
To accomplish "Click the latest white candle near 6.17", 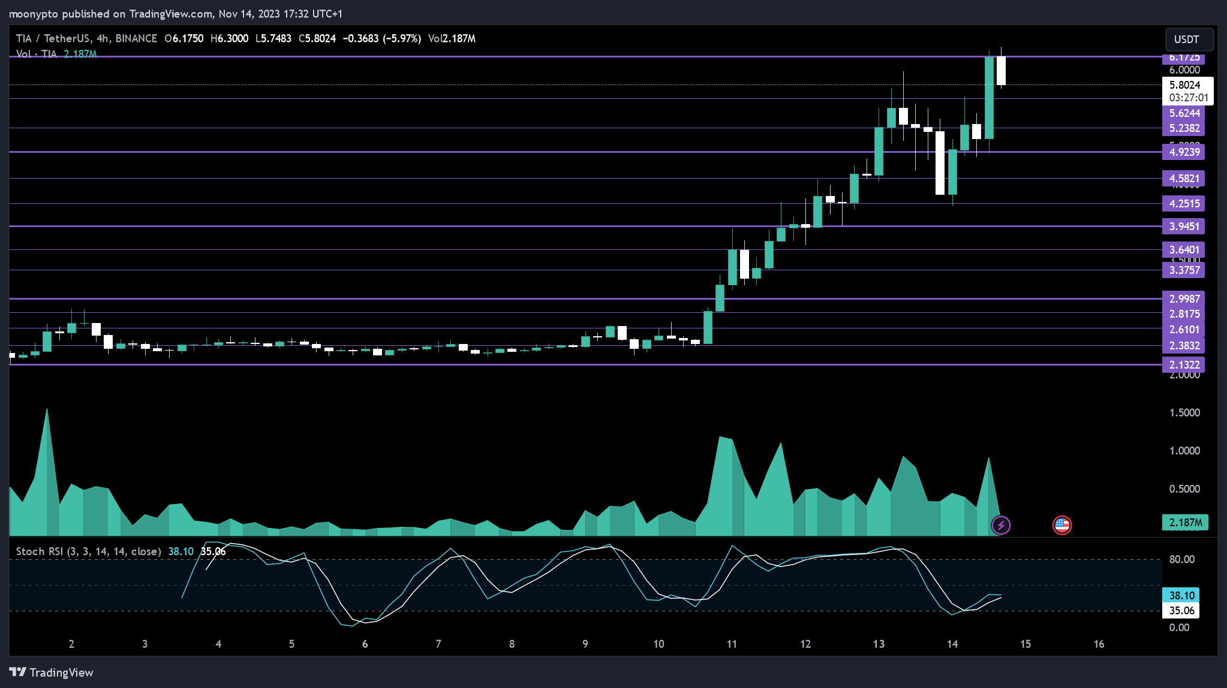I will click(1001, 71).
